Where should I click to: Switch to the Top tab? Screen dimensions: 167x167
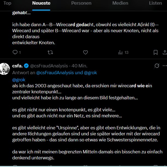[x=7, y=3]
